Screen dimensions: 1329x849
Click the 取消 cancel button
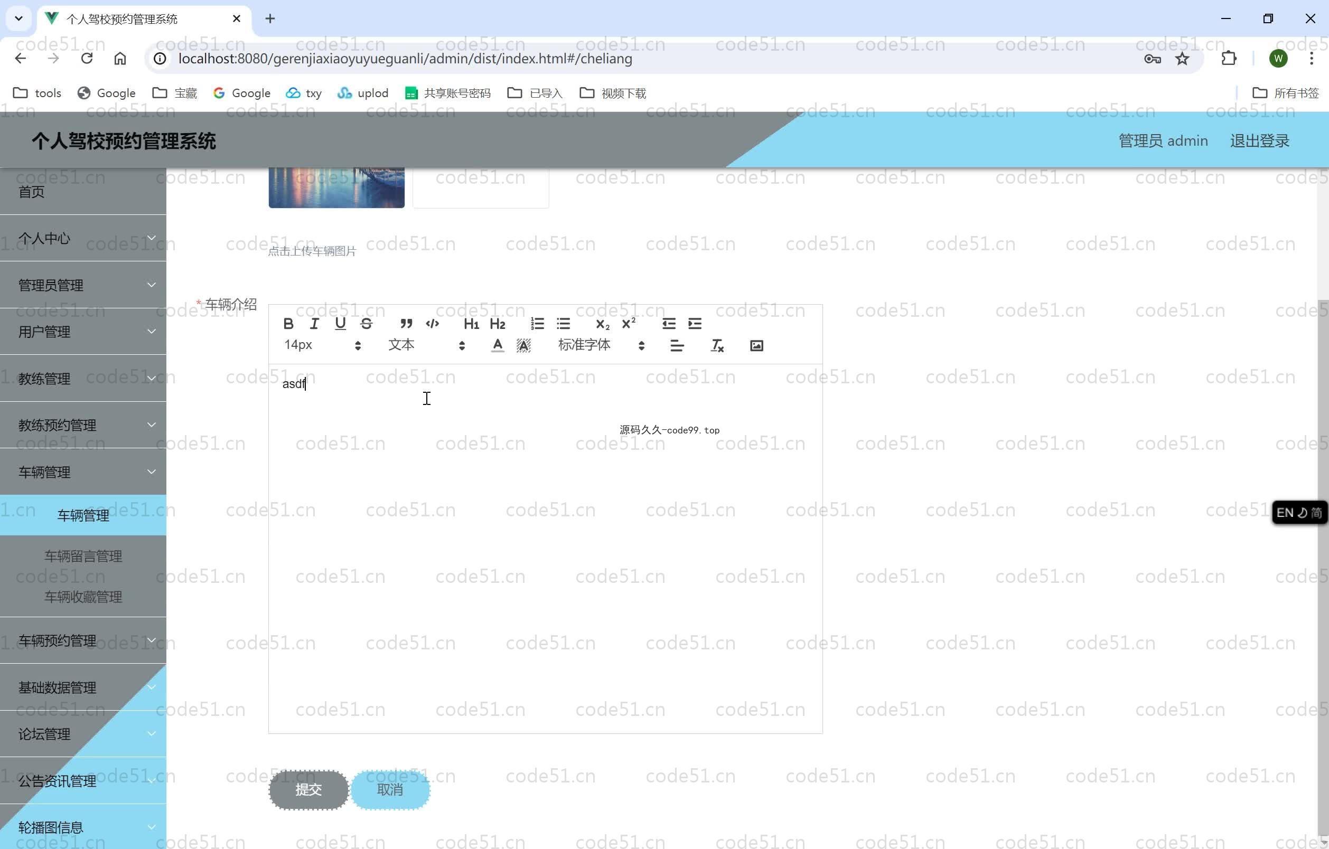coord(390,790)
